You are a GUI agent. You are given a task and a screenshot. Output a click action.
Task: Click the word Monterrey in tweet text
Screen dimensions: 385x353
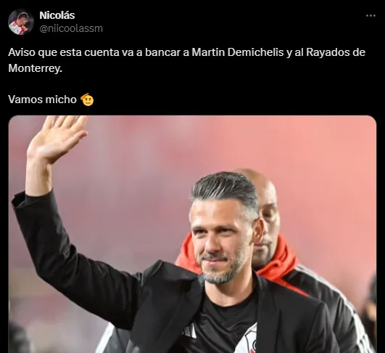click(x=34, y=68)
